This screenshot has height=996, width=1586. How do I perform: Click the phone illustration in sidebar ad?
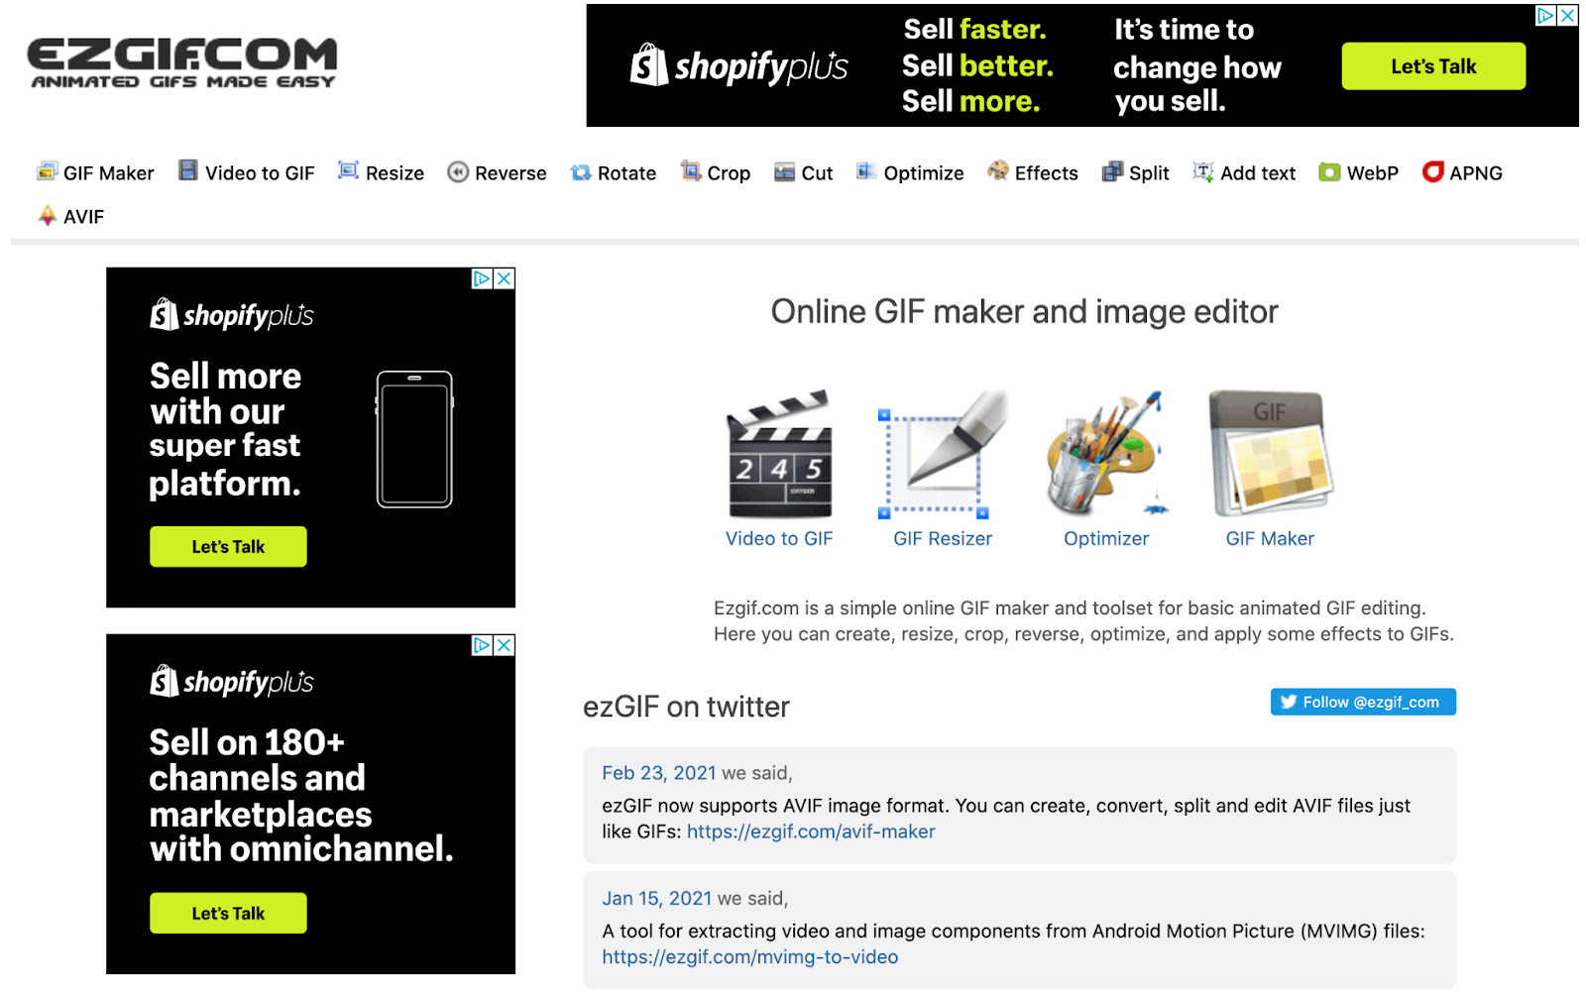coord(414,439)
